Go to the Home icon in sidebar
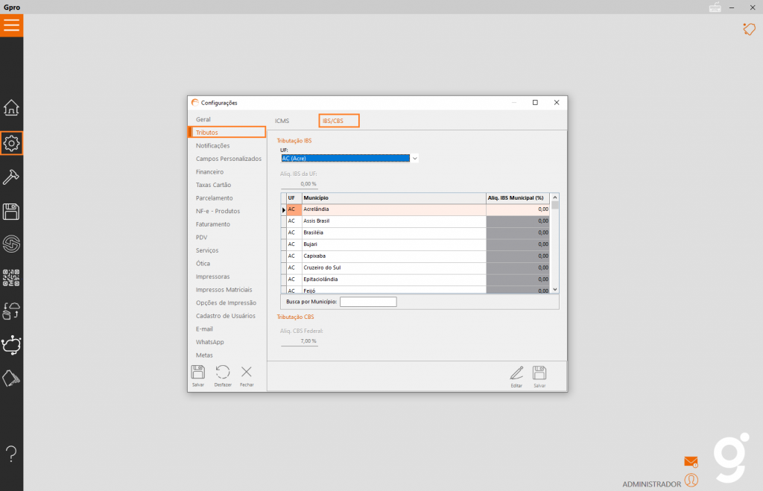This screenshot has width=763, height=491. [x=11, y=108]
